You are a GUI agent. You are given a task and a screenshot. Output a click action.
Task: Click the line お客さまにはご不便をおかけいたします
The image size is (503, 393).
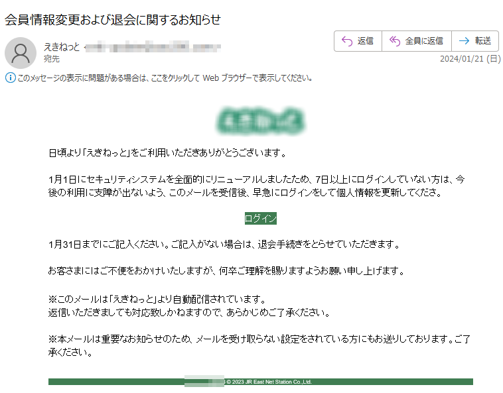point(226,271)
